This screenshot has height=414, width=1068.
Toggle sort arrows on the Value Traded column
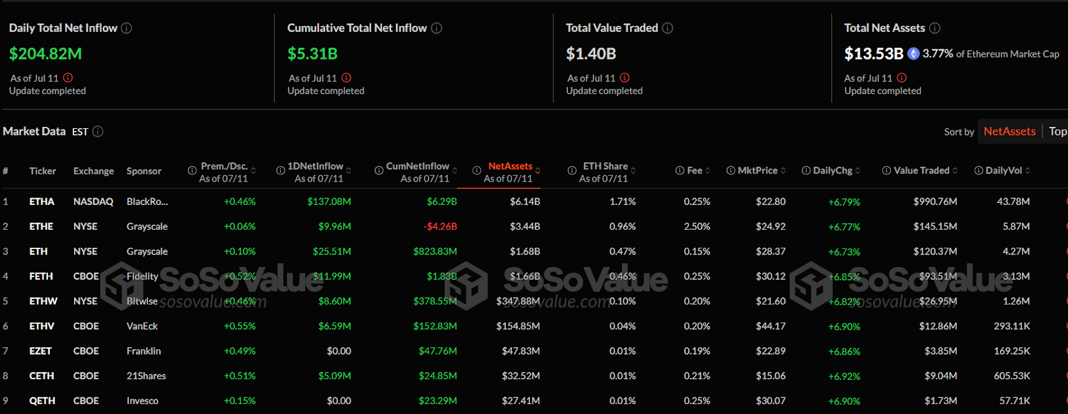coord(955,170)
